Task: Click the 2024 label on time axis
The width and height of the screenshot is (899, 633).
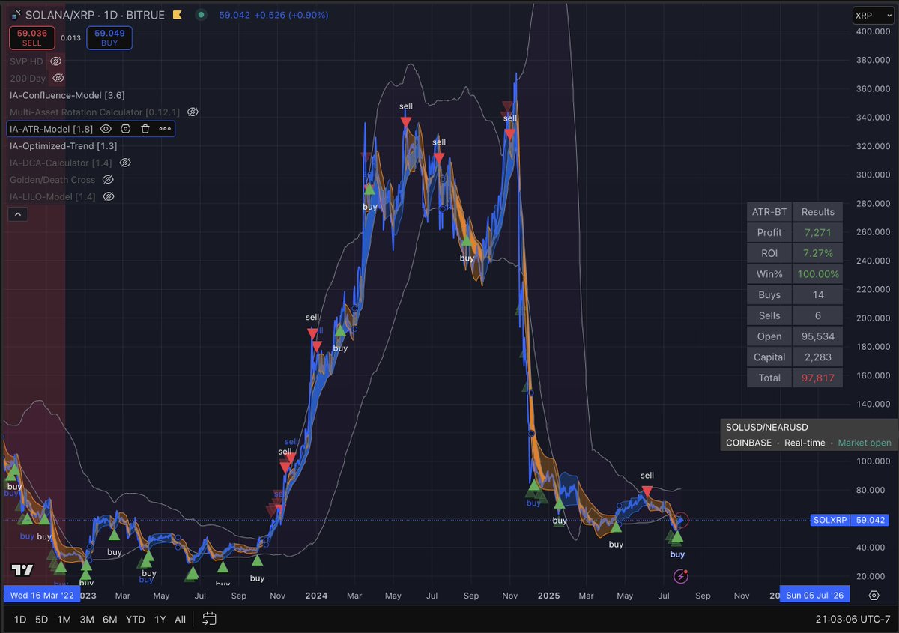Action: pos(316,596)
